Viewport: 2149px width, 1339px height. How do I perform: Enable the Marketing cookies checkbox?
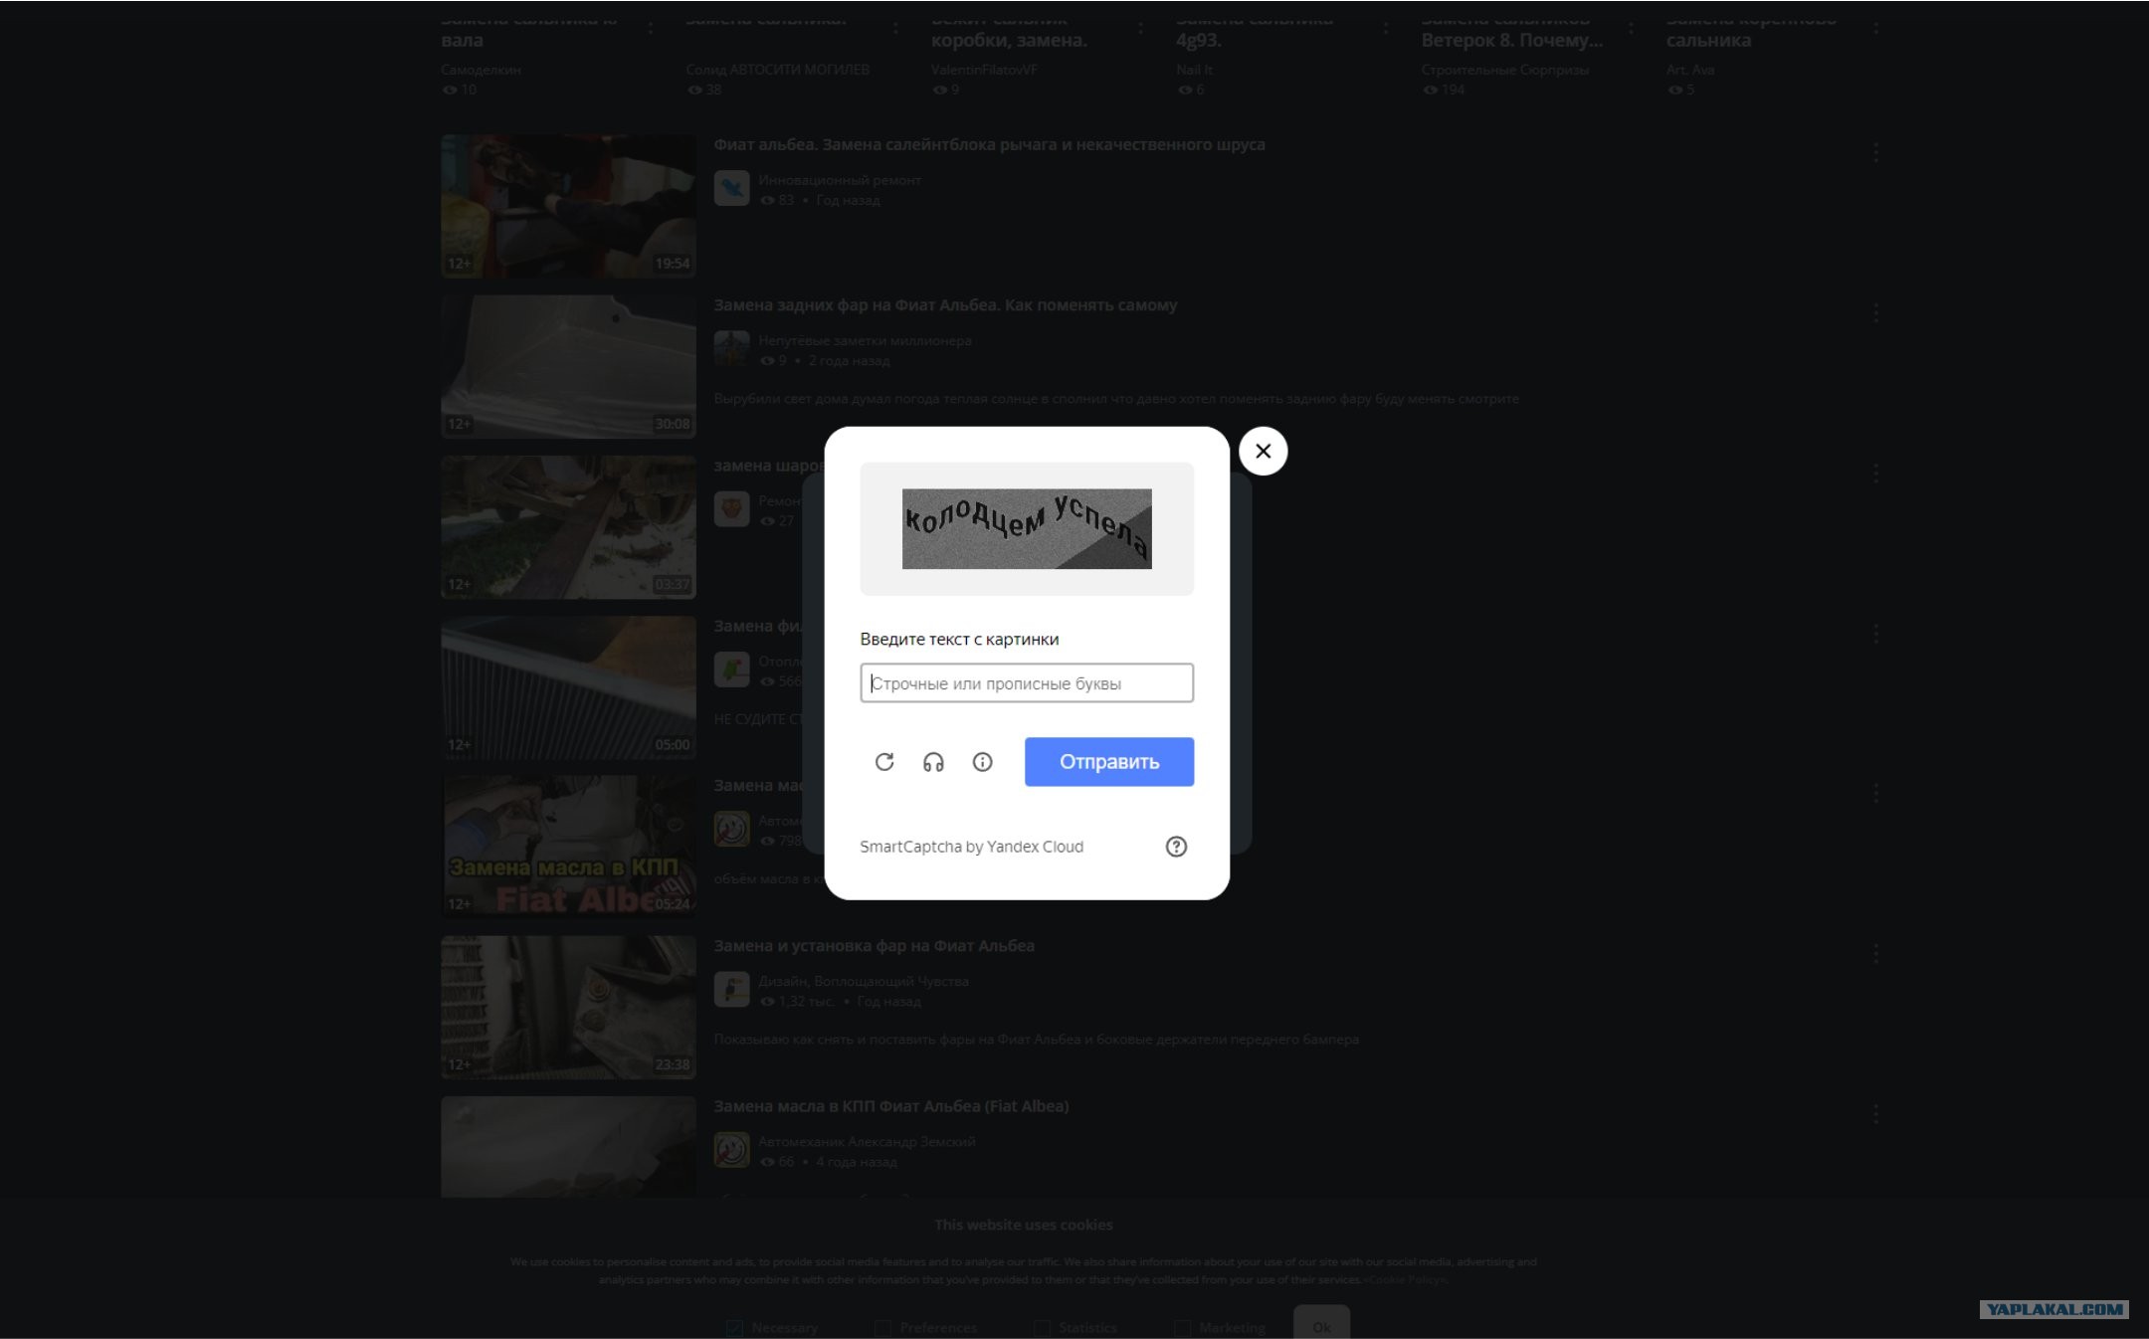(x=1182, y=1328)
